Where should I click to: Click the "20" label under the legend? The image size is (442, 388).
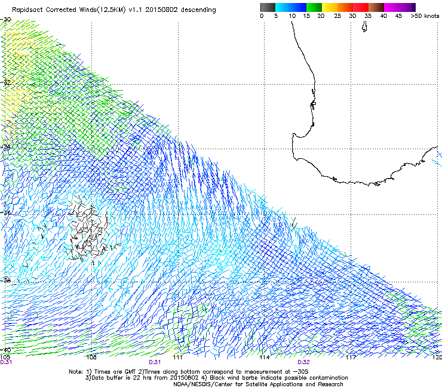click(321, 16)
